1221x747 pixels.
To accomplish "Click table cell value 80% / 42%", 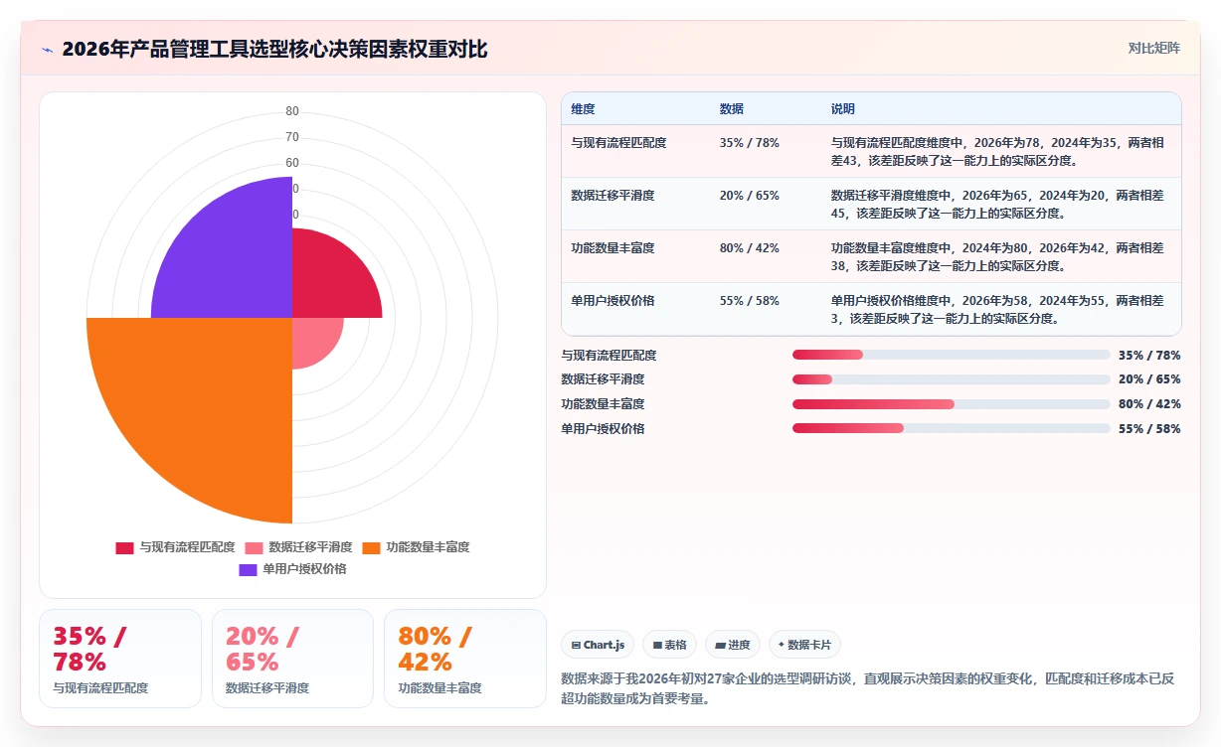I will 750,248.
